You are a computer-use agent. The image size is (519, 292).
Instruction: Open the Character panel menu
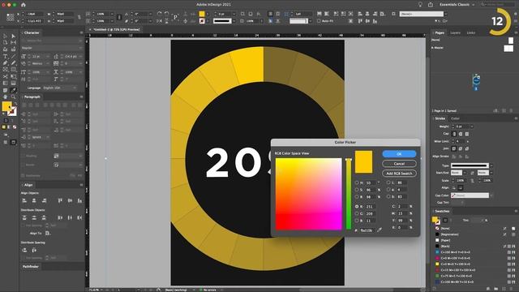tap(81, 32)
